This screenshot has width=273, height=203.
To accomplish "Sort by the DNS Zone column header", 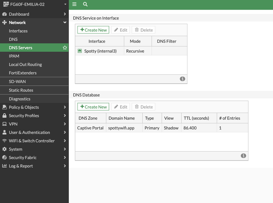I will [x=90, y=118].
